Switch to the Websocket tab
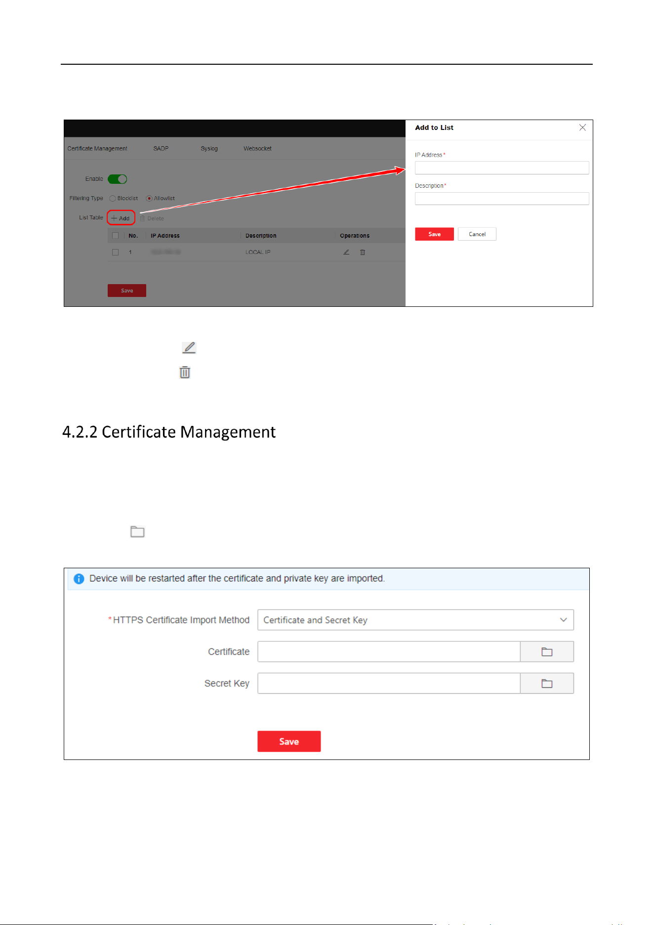The image size is (654, 925). pos(257,148)
